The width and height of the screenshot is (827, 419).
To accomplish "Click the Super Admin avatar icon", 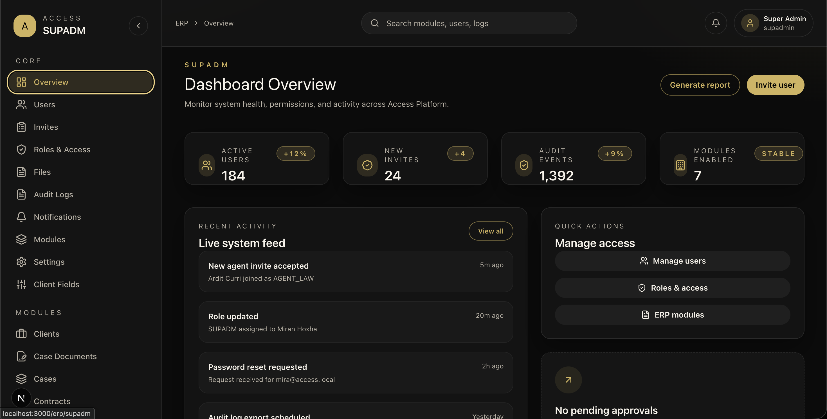I will point(750,23).
